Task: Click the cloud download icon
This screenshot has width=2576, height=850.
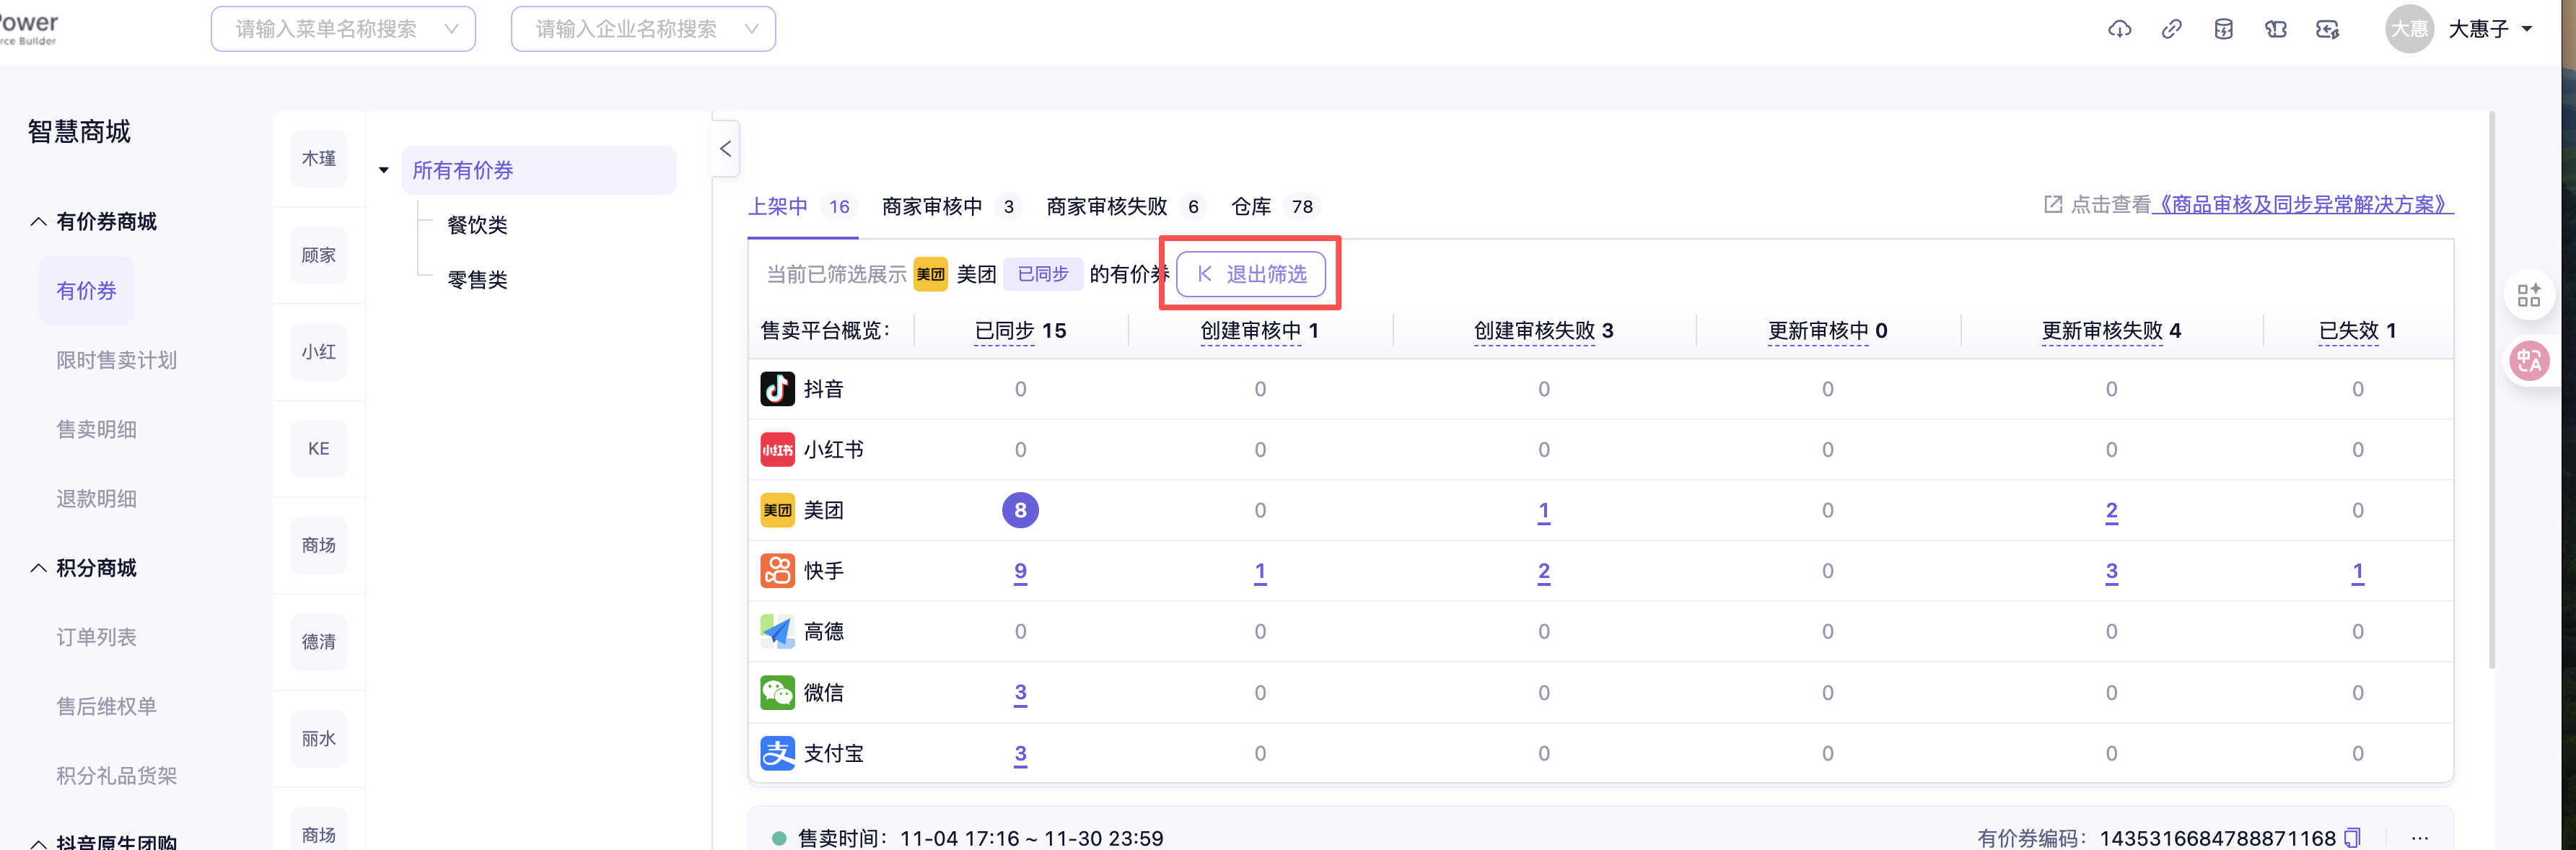Action: tap(2119, 29)
